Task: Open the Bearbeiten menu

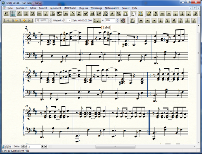Action: pos(21,8)
